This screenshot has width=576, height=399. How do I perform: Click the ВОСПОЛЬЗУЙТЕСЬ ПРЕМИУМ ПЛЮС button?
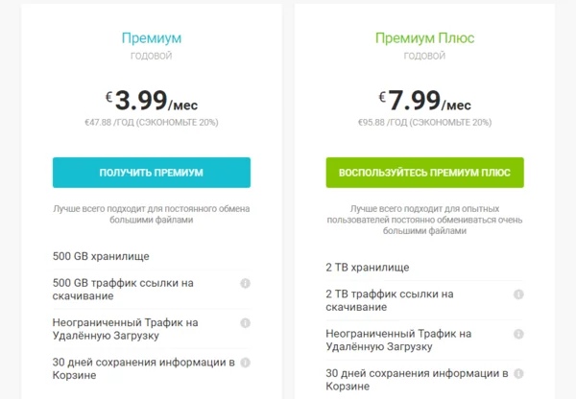424,173
